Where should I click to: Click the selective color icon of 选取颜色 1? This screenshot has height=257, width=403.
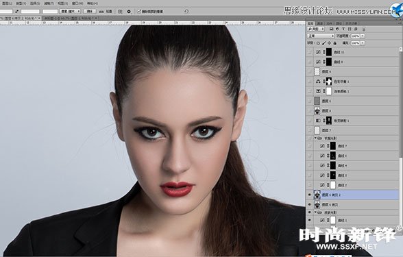318,91
